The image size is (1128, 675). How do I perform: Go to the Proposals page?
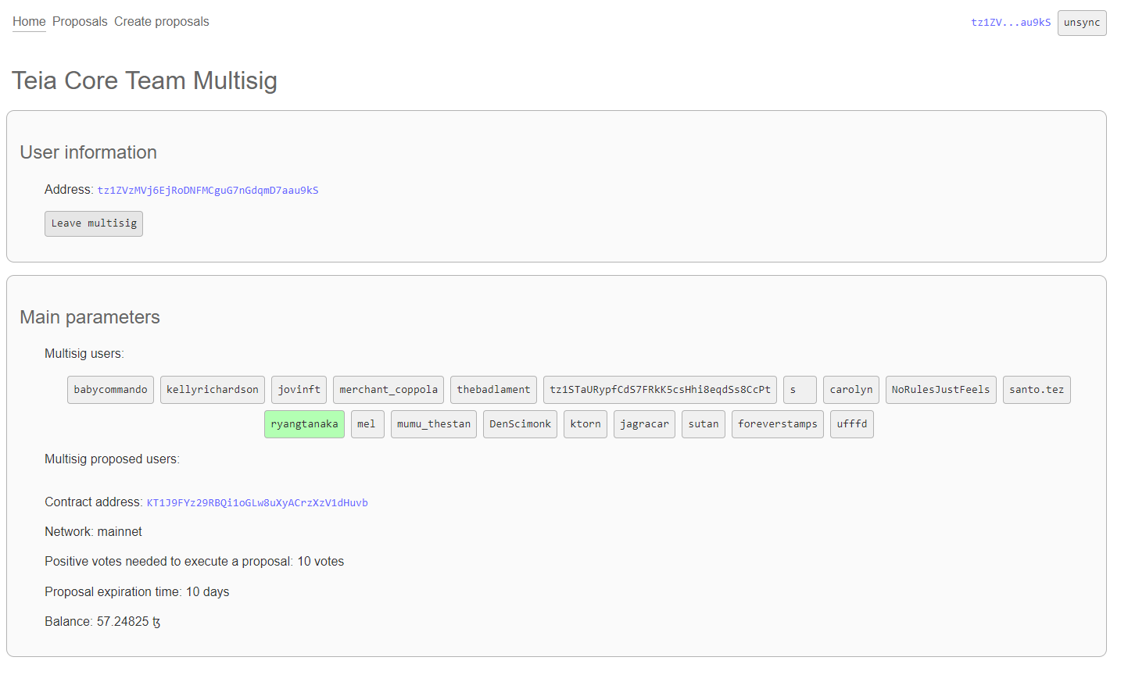(x=80, y=22)
